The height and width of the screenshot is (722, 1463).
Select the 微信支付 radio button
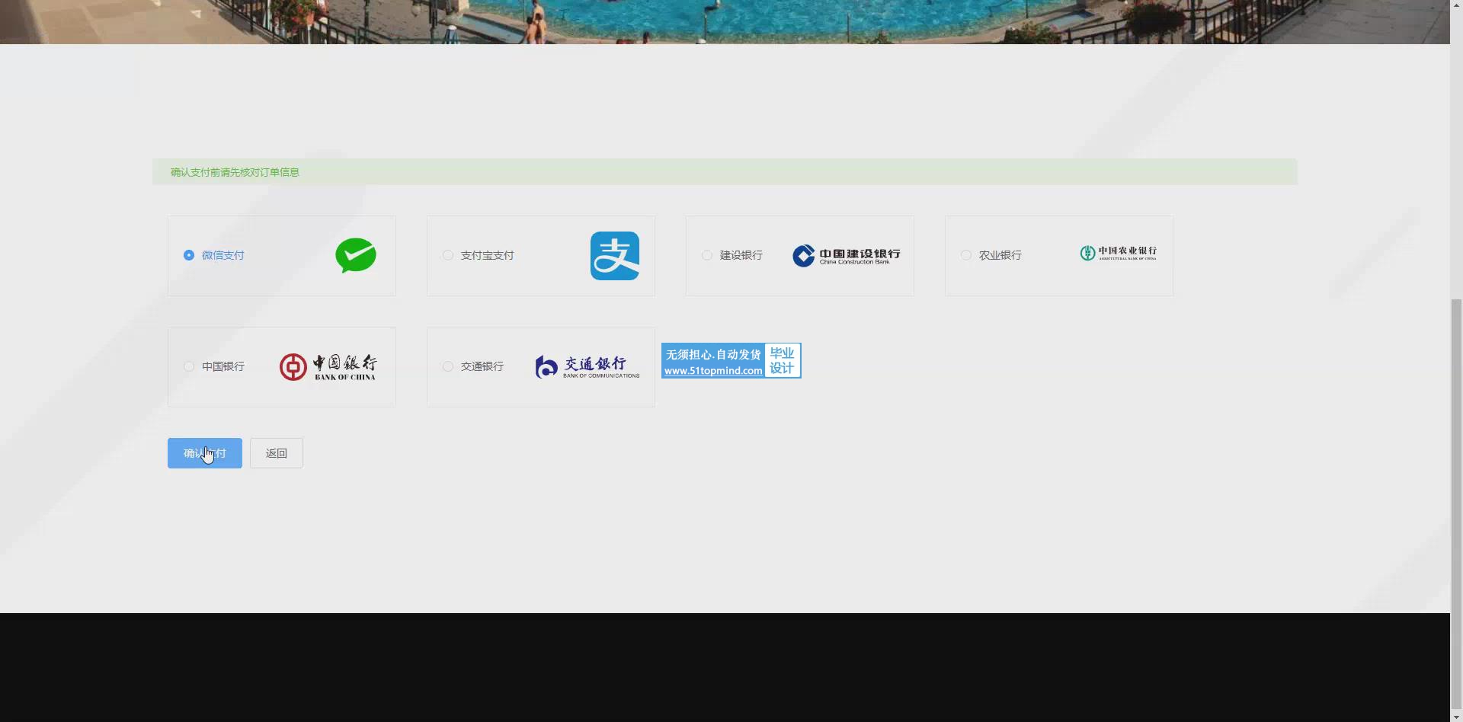[x=189, y=255]
